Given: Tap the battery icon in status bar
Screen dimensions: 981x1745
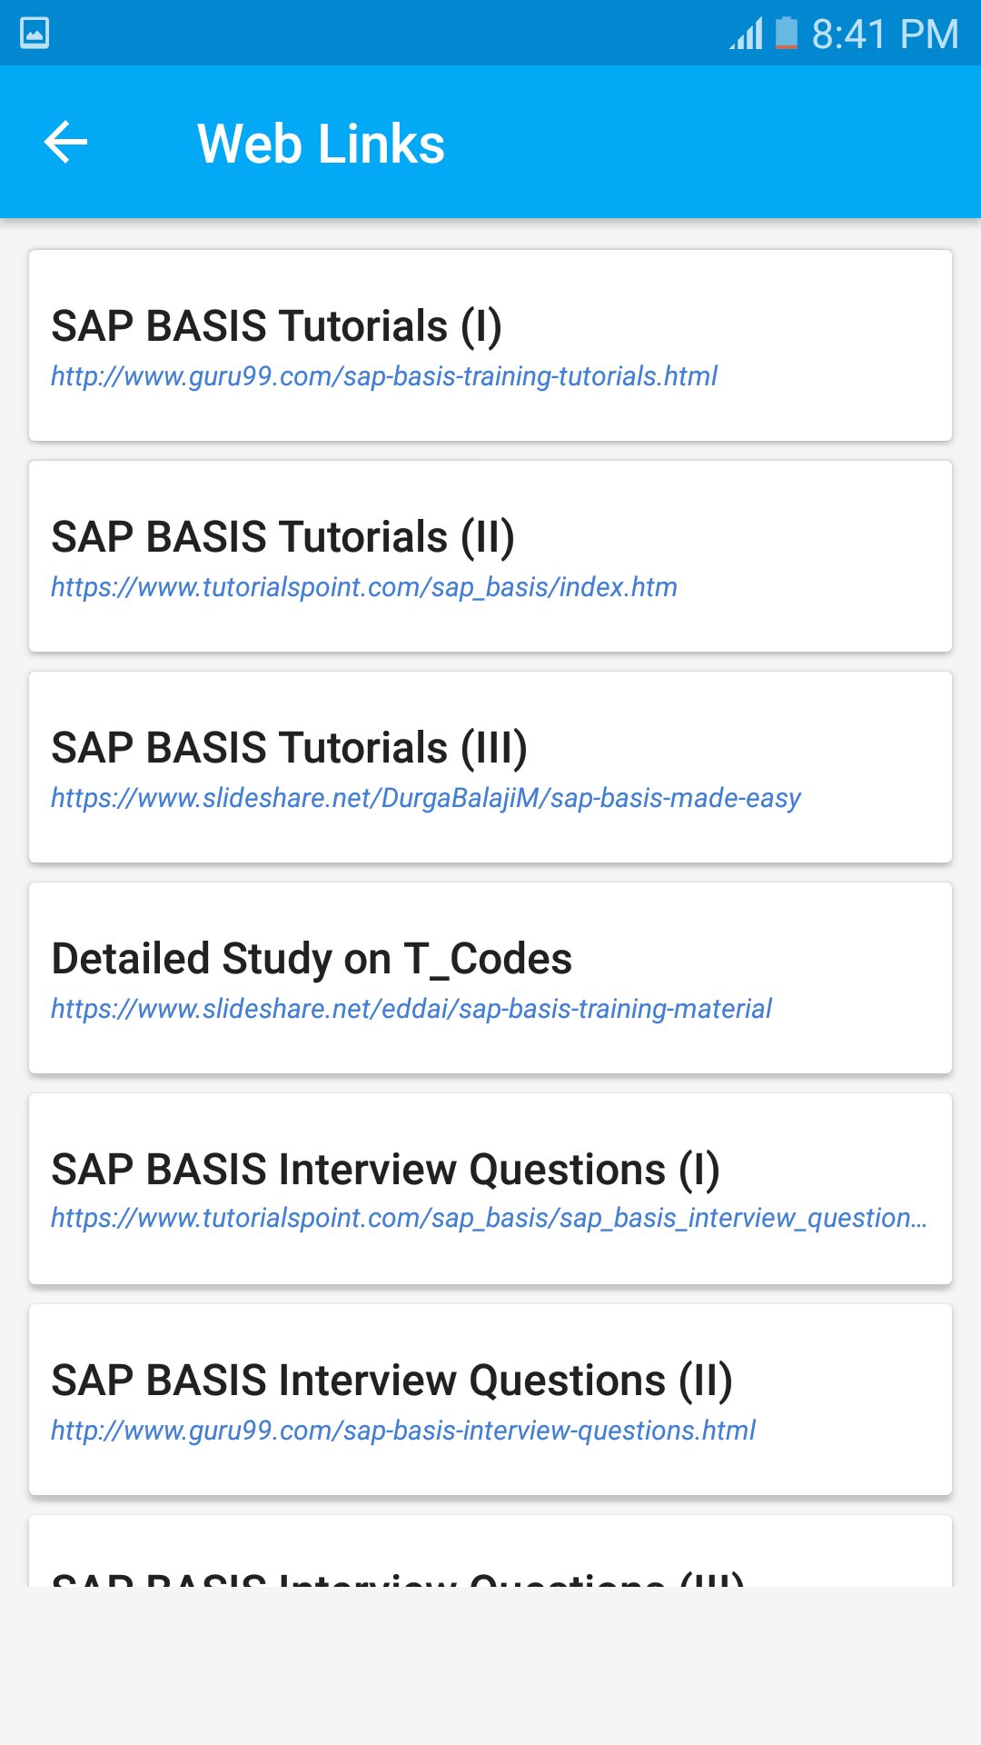Looking at the screenshot, I should tap(787, 34).
